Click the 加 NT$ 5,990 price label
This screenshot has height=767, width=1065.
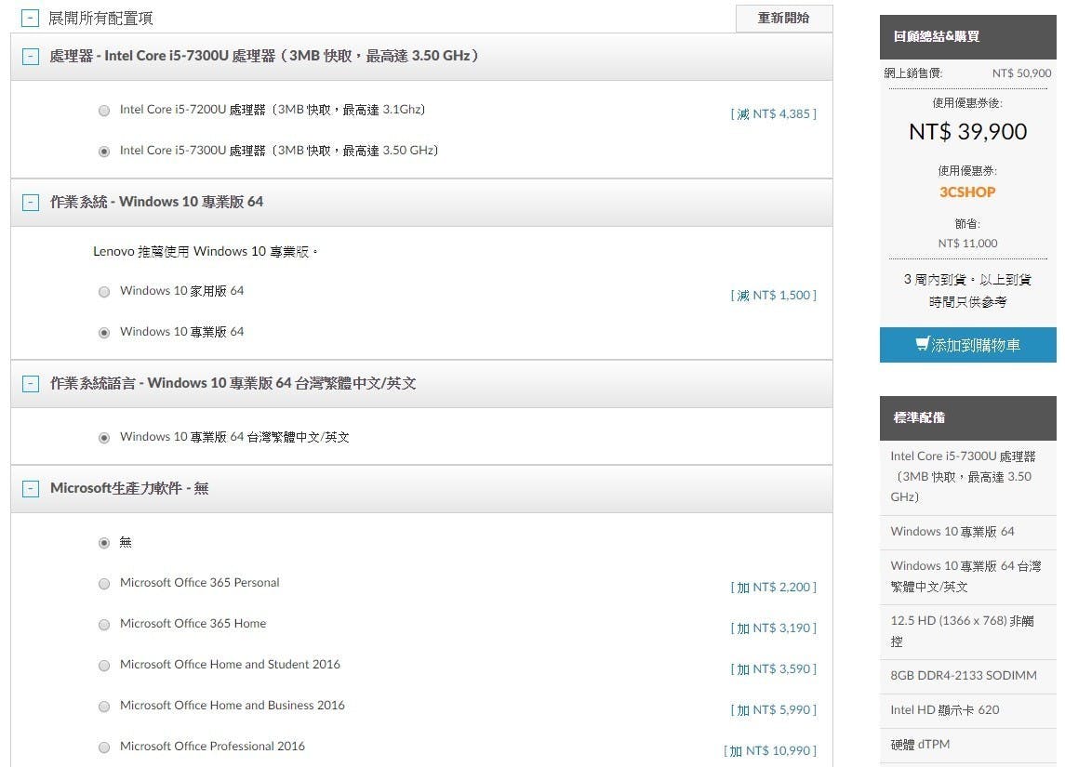(x=774, y=710)
